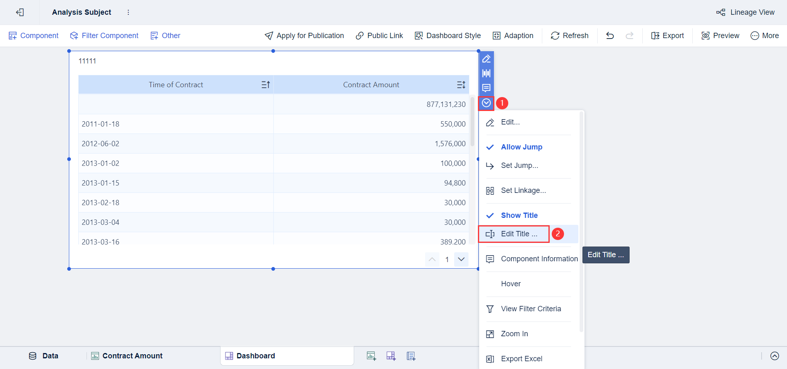Click the Undo icon in the top toolbar
787x369 pixels.
(x=610, y=36)
